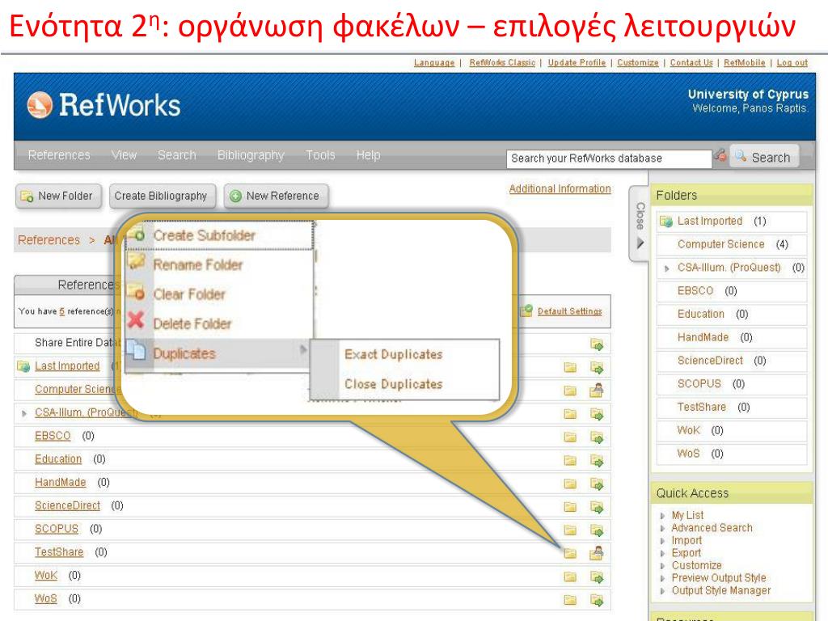828x621 pixels.
Task: Click folder options icon in WoK row
Action: point(570,577)
